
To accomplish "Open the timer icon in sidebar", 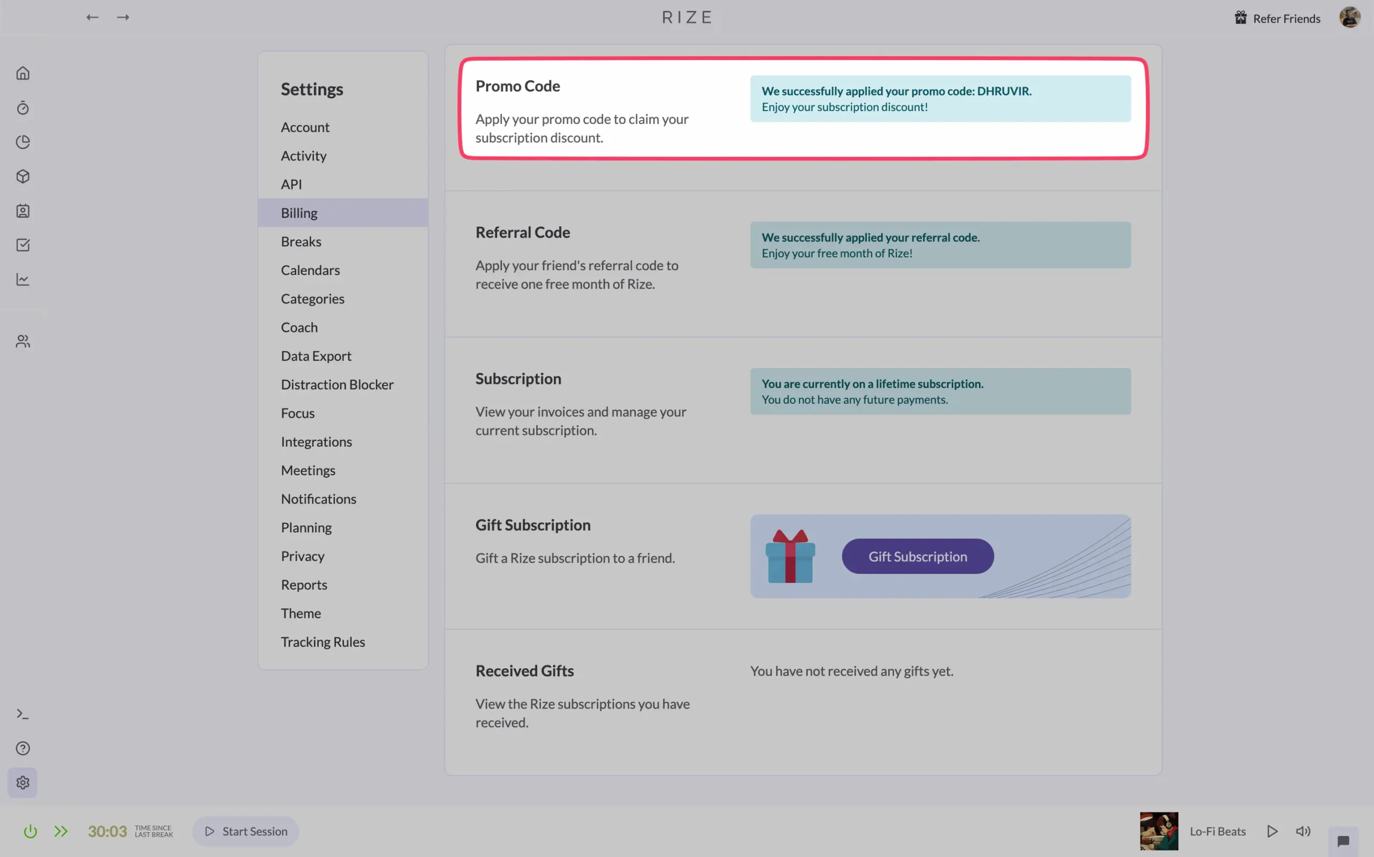I will tap(23, 108).
